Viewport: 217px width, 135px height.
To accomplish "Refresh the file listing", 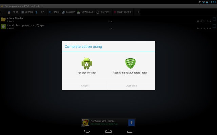I will click(x=103, y=12).
